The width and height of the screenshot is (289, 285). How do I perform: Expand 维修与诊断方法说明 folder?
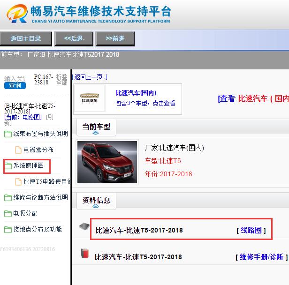click(x=40, y=197)
